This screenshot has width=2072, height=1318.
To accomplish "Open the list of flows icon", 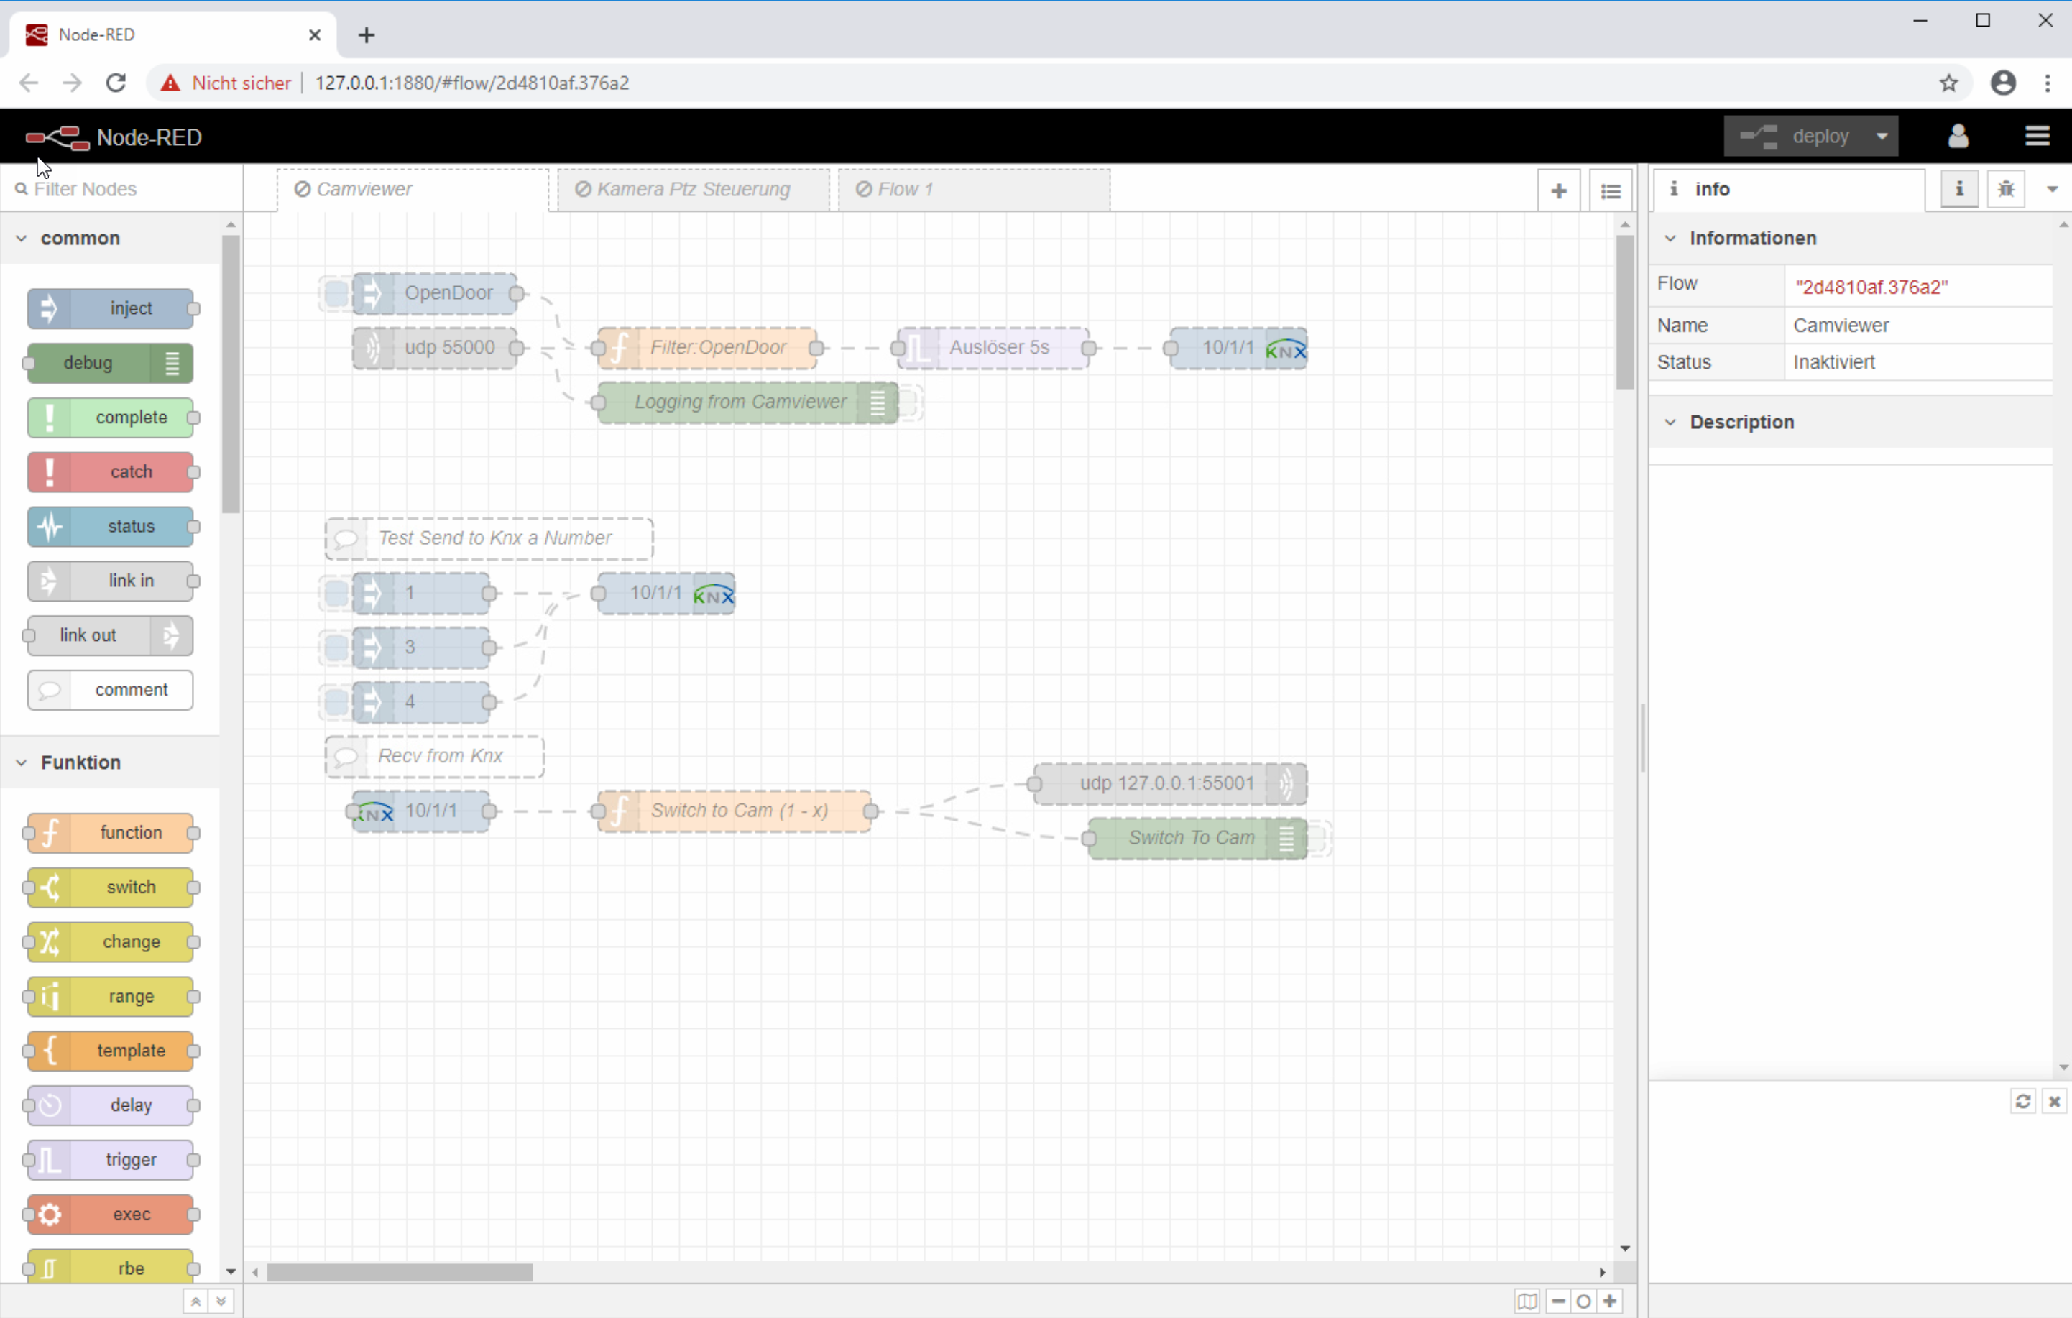I will 1611,190.
